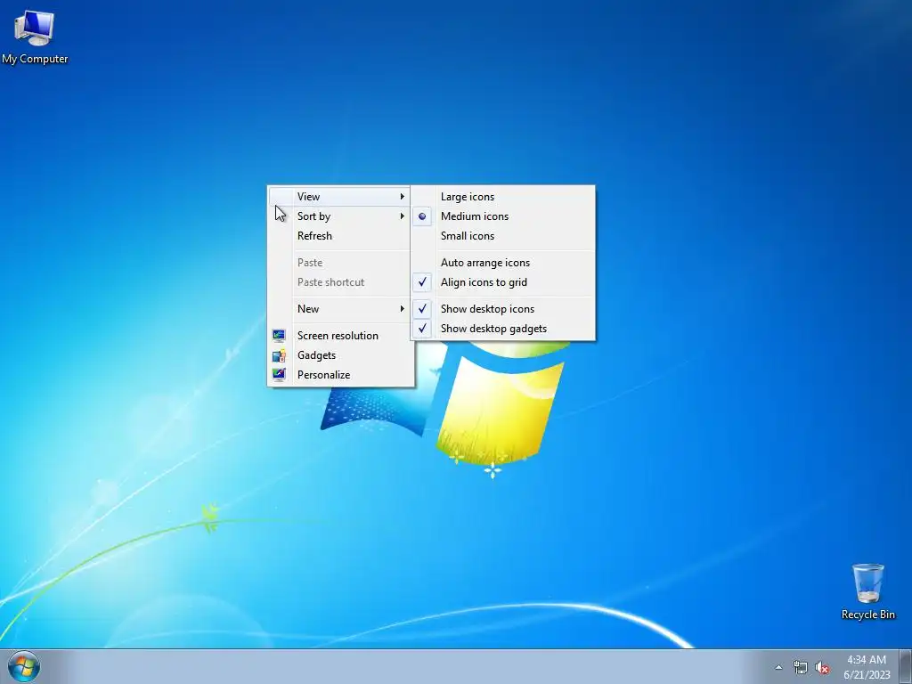Click the muted volume speaker tray icon
The height and width of the screenshot is (684, 912).
point(822,667)
